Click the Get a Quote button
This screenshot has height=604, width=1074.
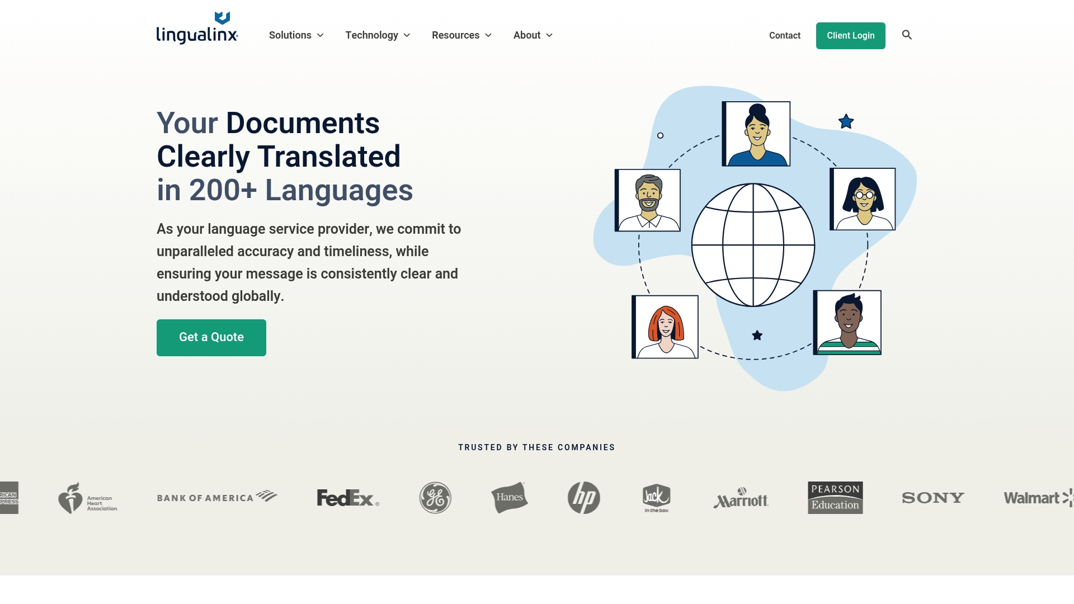[x=211, y=337]
